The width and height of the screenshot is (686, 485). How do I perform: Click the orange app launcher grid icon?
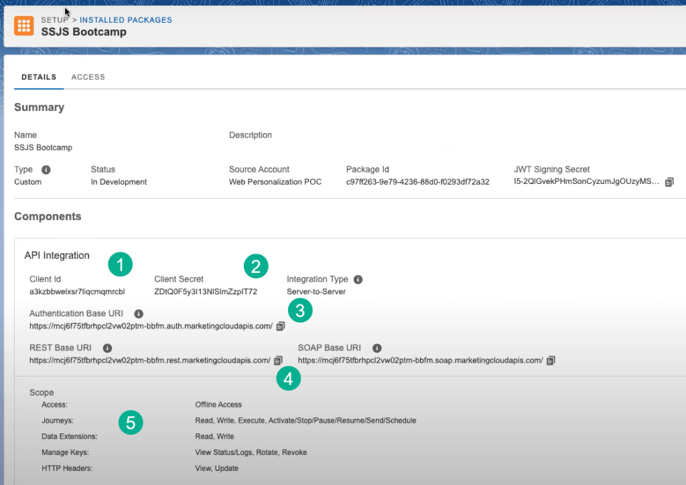coord(24,26)
